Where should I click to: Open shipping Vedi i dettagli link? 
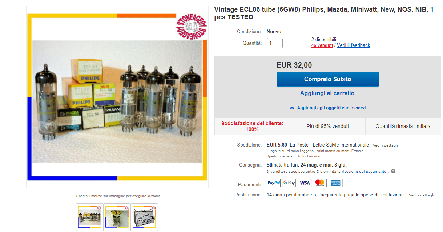[x=385, y=145]
